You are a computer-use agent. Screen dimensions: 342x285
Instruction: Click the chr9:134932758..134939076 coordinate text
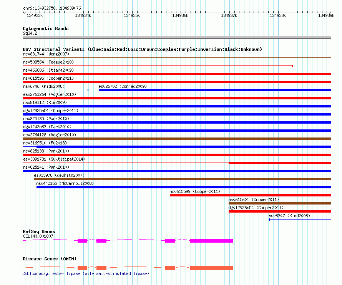(x=52, y=8)
